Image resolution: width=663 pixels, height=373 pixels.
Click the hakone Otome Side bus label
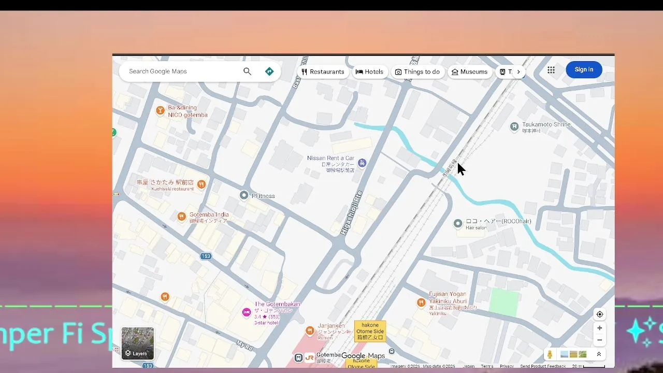click(370, 332)
